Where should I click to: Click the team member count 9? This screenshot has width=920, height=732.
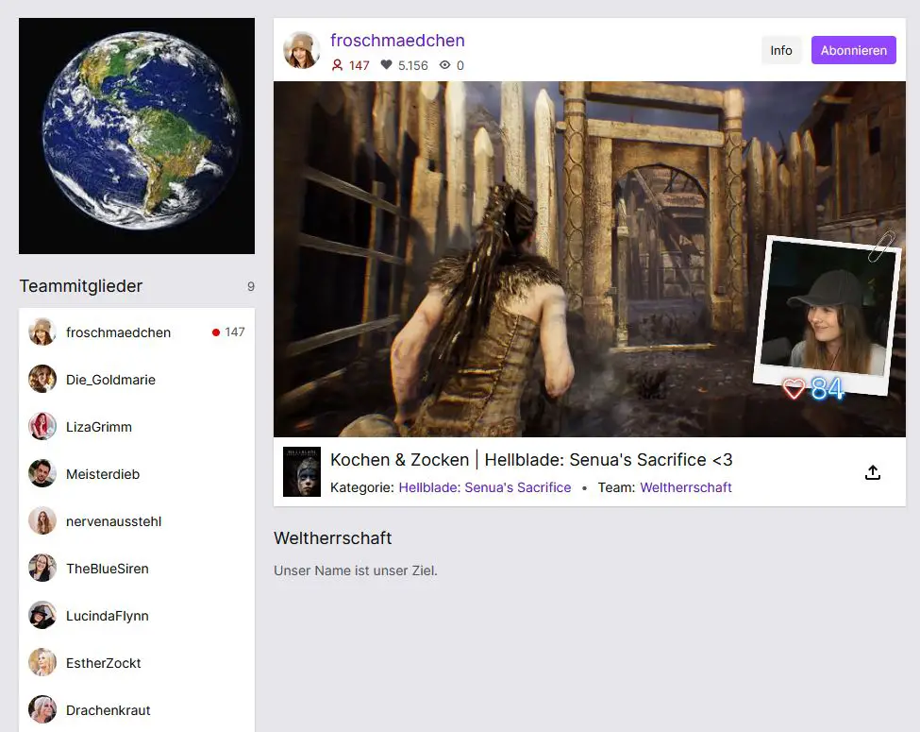[251, 287]
